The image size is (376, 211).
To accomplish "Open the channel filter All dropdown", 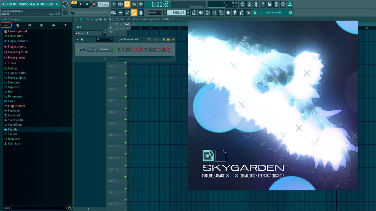I will tap(104, 40).
